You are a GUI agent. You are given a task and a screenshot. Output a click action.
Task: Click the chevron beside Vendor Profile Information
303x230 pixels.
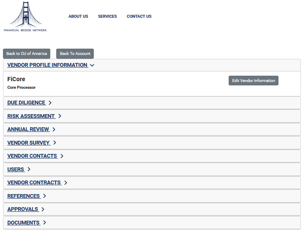[x=92, y=66]
